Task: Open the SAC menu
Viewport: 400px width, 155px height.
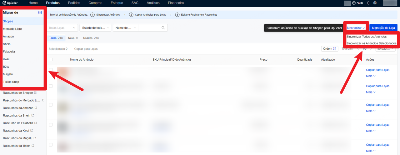Action: (135, 3)
